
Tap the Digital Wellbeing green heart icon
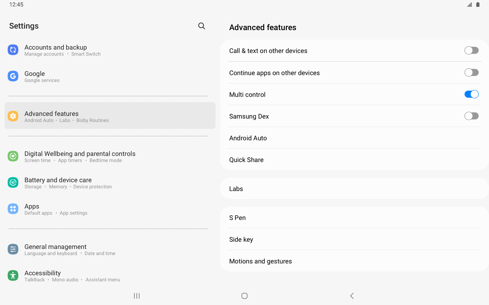(13, 156)
